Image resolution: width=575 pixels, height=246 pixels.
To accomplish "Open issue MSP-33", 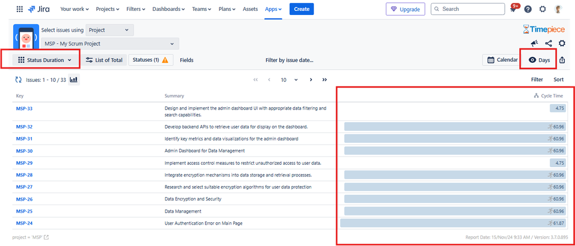I will pos(24,108).
